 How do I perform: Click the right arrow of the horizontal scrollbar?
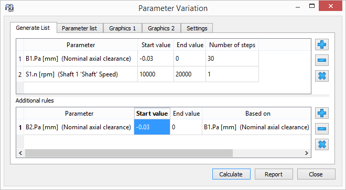pyautogui.click(x=307, y=153)
